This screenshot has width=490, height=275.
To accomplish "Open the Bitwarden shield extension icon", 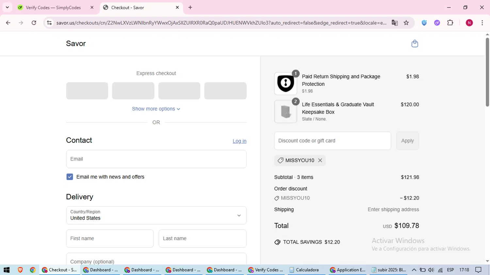I will tap(424, 23).
